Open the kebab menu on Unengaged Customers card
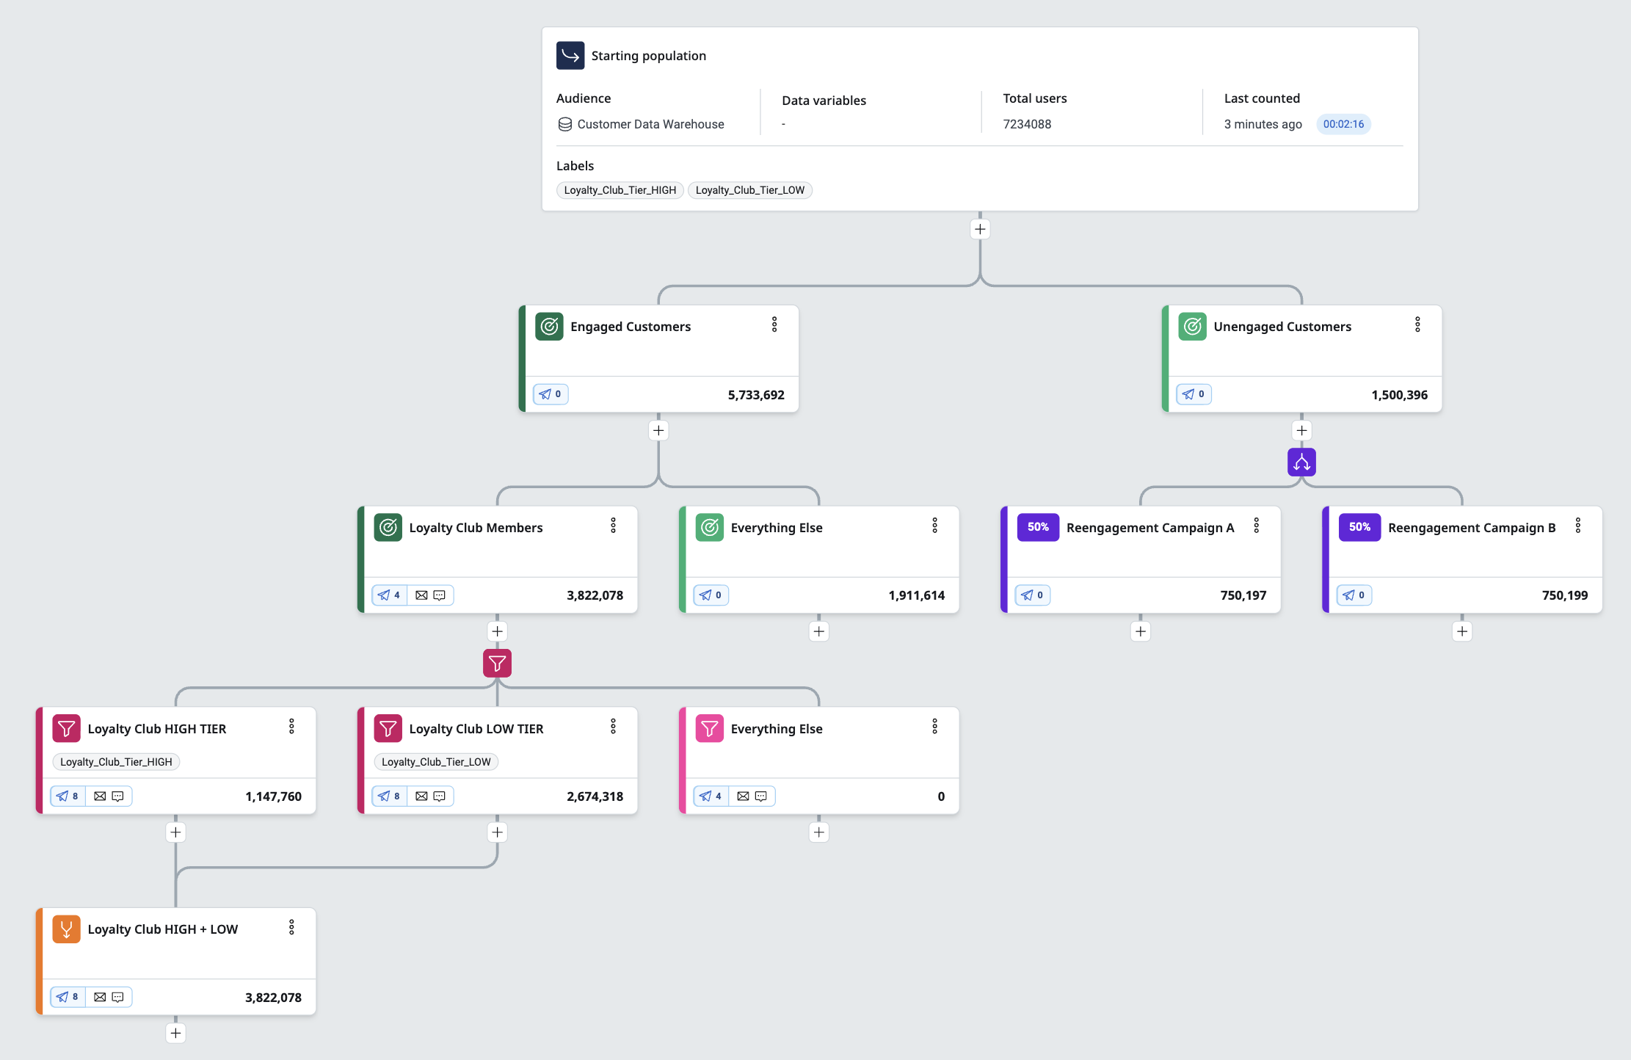Screen dimensions: 1631x1060 1417,325
